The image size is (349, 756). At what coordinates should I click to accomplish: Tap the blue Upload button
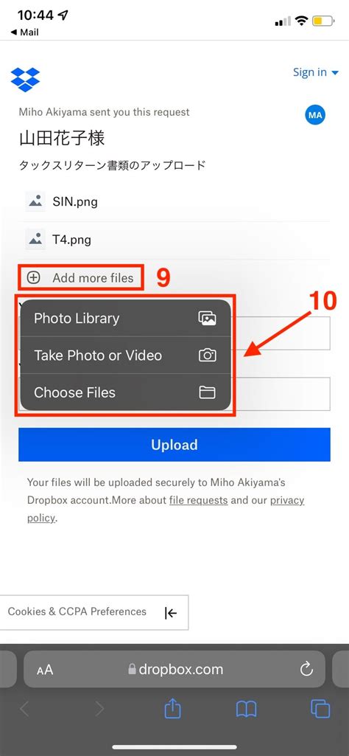tap(174, 445)
